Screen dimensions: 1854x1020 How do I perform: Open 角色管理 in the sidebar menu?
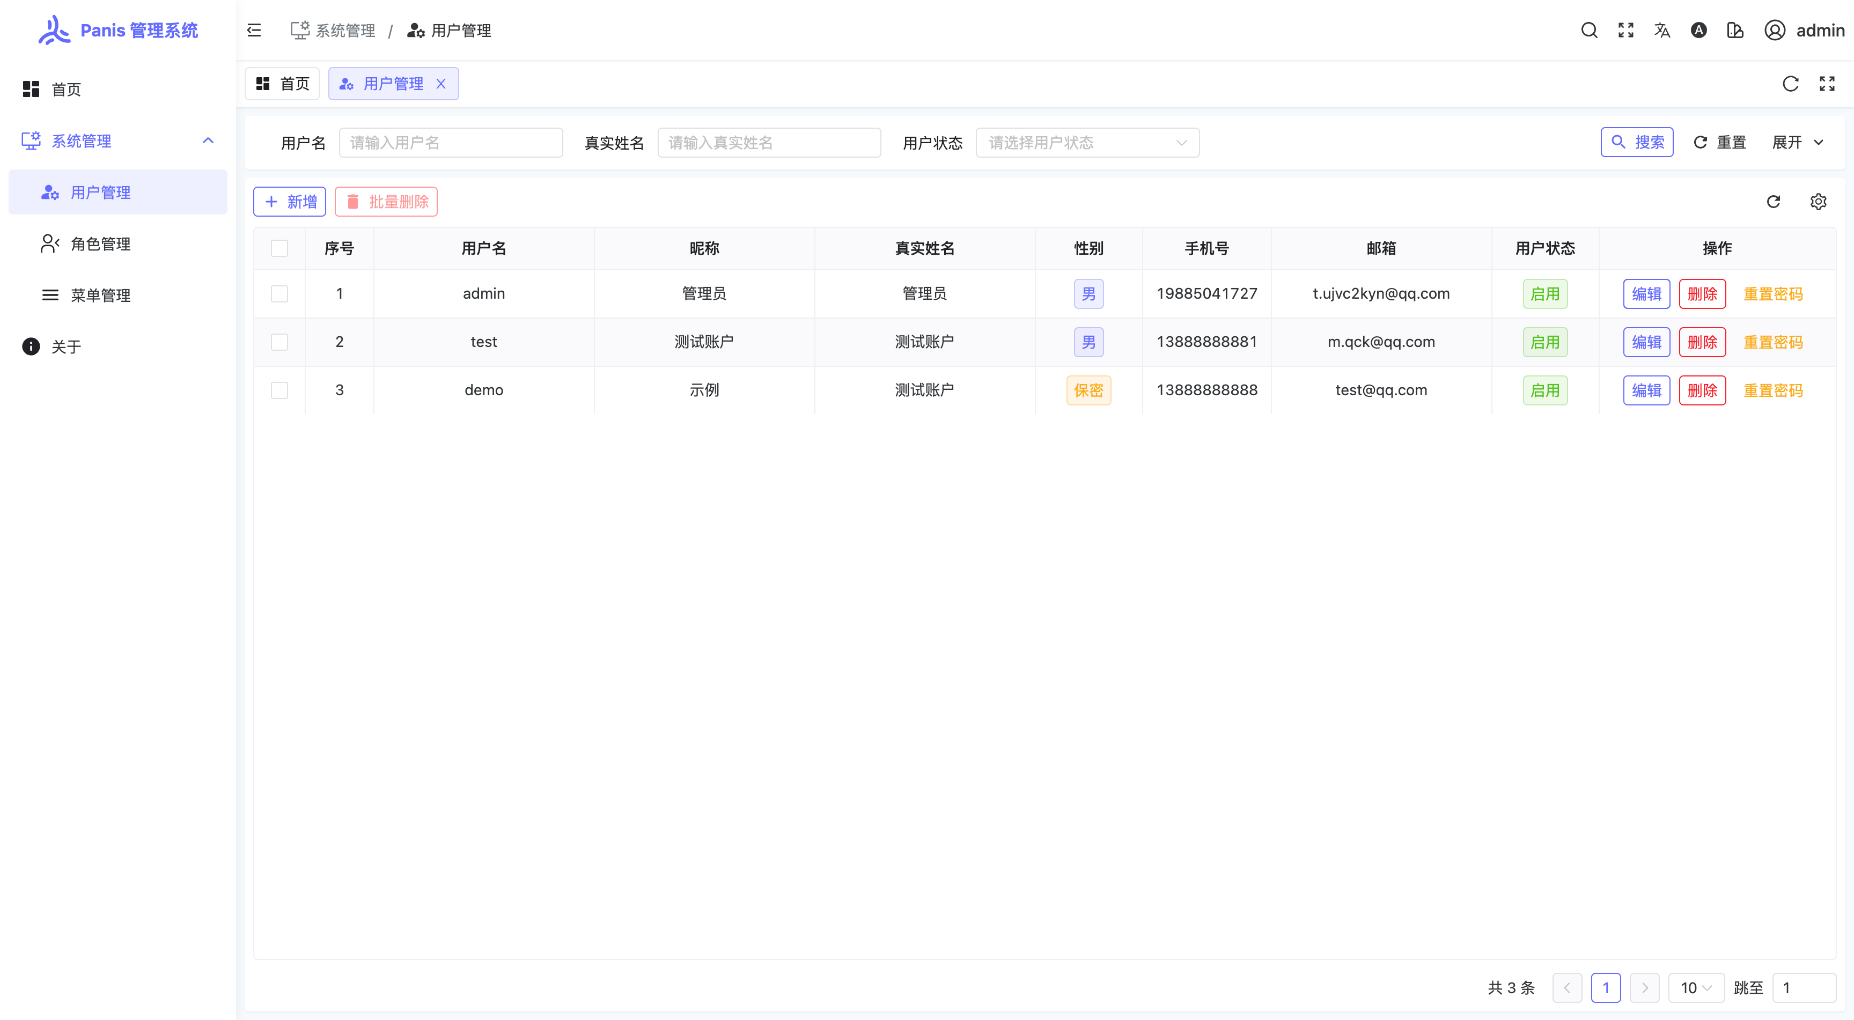pyautogui.click(x=101, y=244)
